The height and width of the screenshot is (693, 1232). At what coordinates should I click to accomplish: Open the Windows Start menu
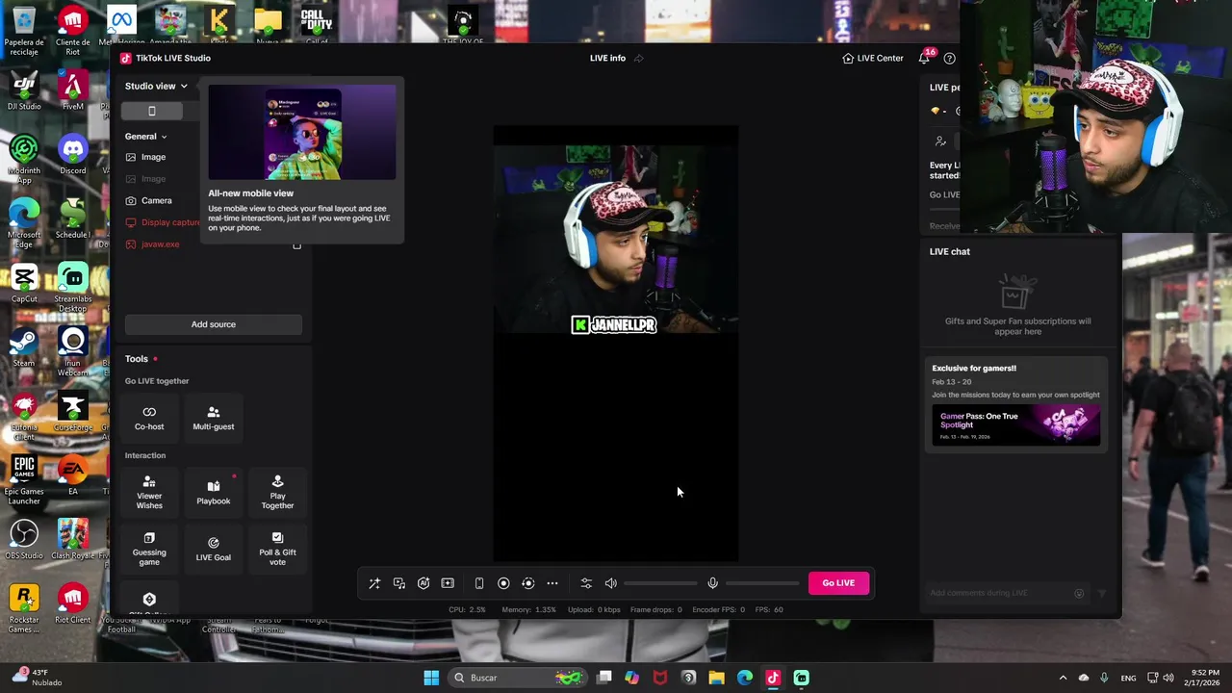click(431, 678)
